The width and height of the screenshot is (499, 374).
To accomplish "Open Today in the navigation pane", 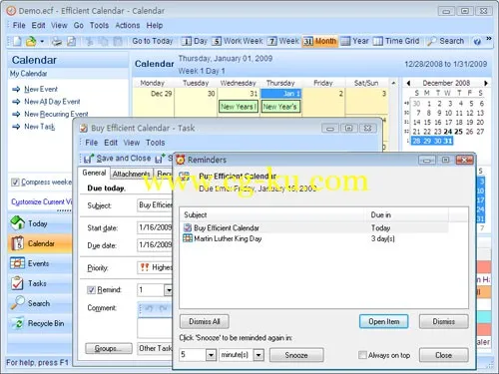I will 39,223.
